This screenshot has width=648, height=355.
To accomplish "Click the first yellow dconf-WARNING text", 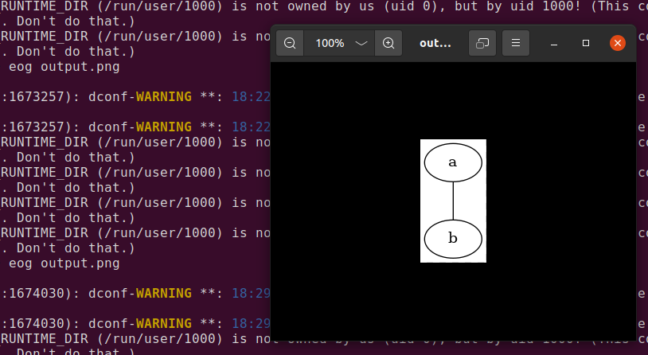I will pos(163,97).
